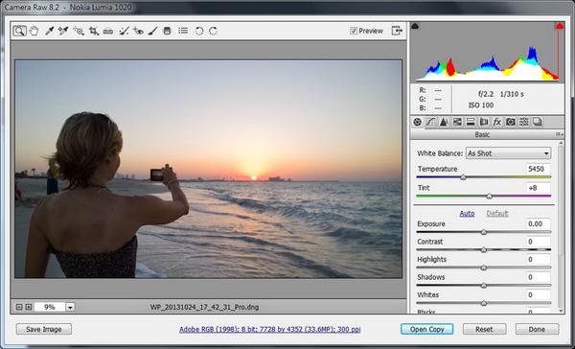The width and height of the screenshot is (575, 349).
Task: Click the Default tone settings link
Action: click(x=497, y=214)
